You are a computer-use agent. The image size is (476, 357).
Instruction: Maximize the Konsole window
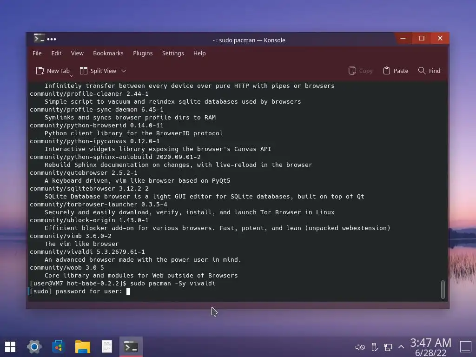(x=422, y=38)
